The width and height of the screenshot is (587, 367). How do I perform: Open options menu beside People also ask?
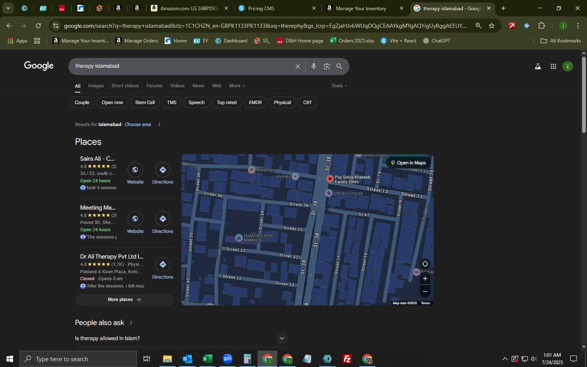131,323
